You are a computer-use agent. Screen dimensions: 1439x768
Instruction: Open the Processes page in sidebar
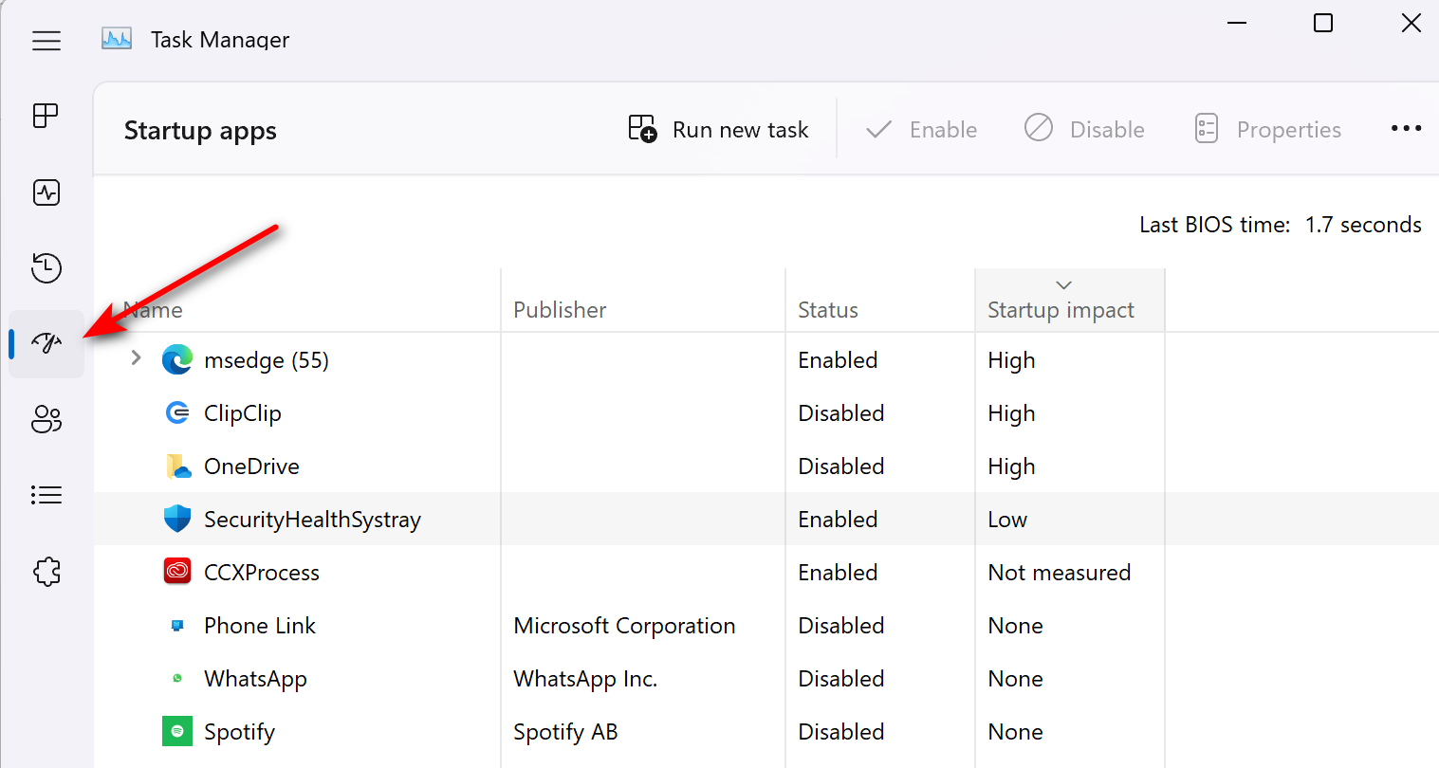[46, 116]
